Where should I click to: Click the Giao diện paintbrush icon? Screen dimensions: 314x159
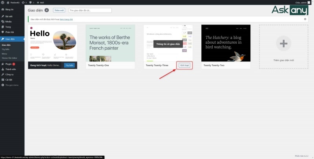tap(3, 39)
